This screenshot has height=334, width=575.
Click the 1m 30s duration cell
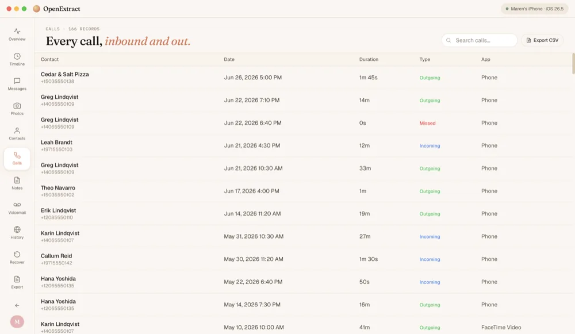coord(368,259)
